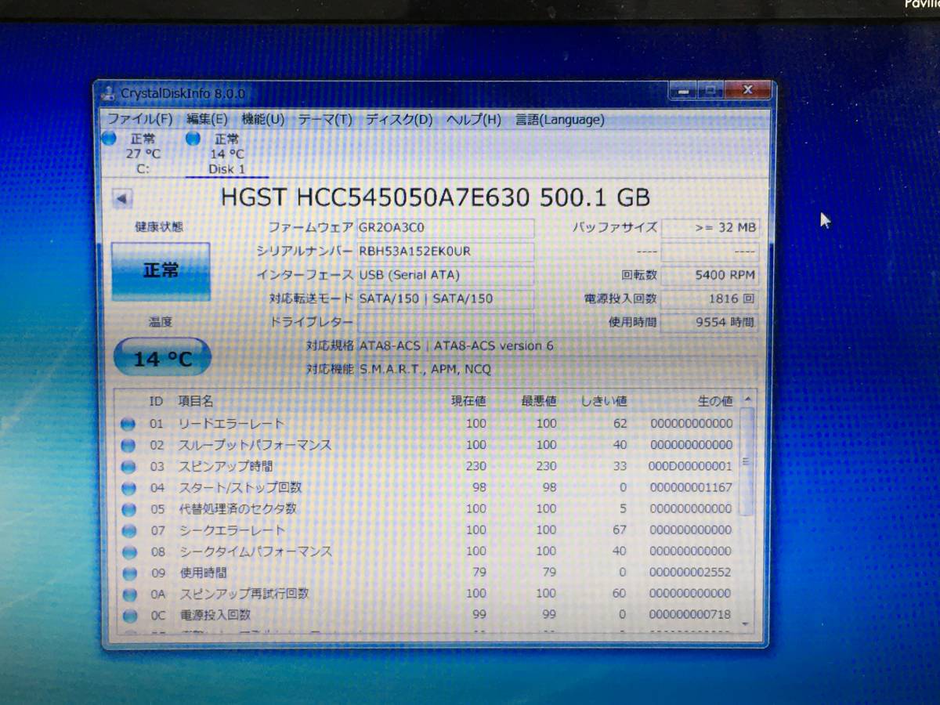Click raw value 000000000718
This screenshot has height=705, width=940.
click(690, 615)
